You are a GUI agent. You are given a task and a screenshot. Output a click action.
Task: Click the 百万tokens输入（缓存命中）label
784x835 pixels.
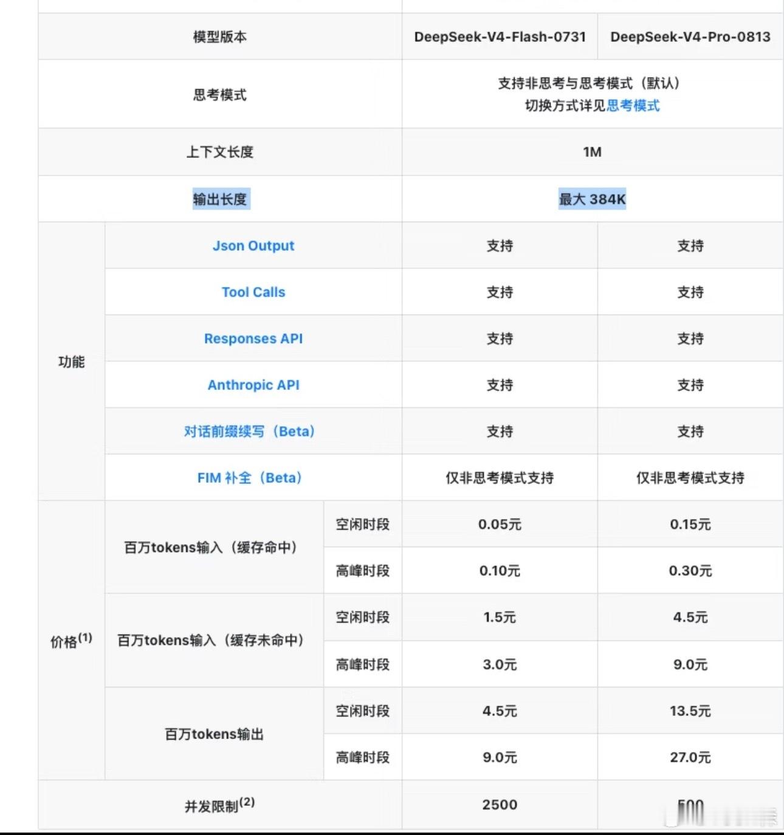(x=211, y=548)
